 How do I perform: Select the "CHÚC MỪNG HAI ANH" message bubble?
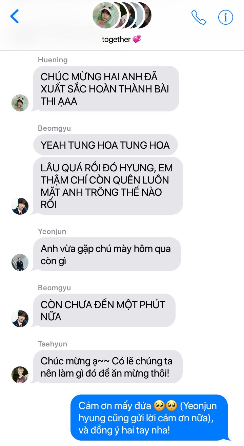[106, 89]
